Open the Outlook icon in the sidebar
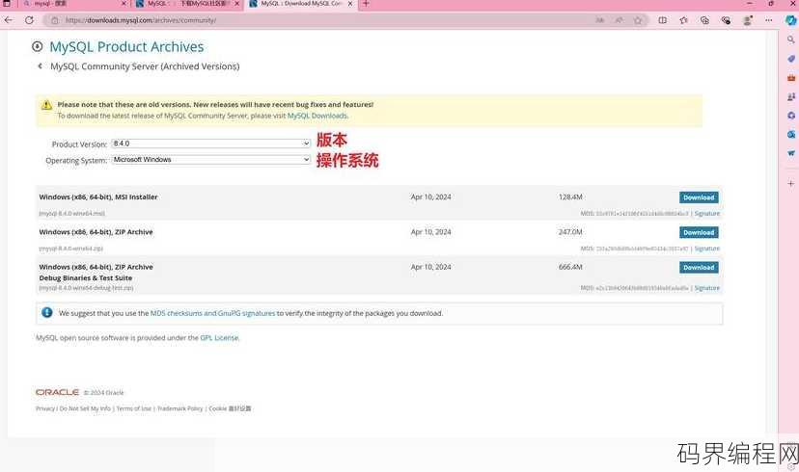The image size is (799, 472). (791, 134)
